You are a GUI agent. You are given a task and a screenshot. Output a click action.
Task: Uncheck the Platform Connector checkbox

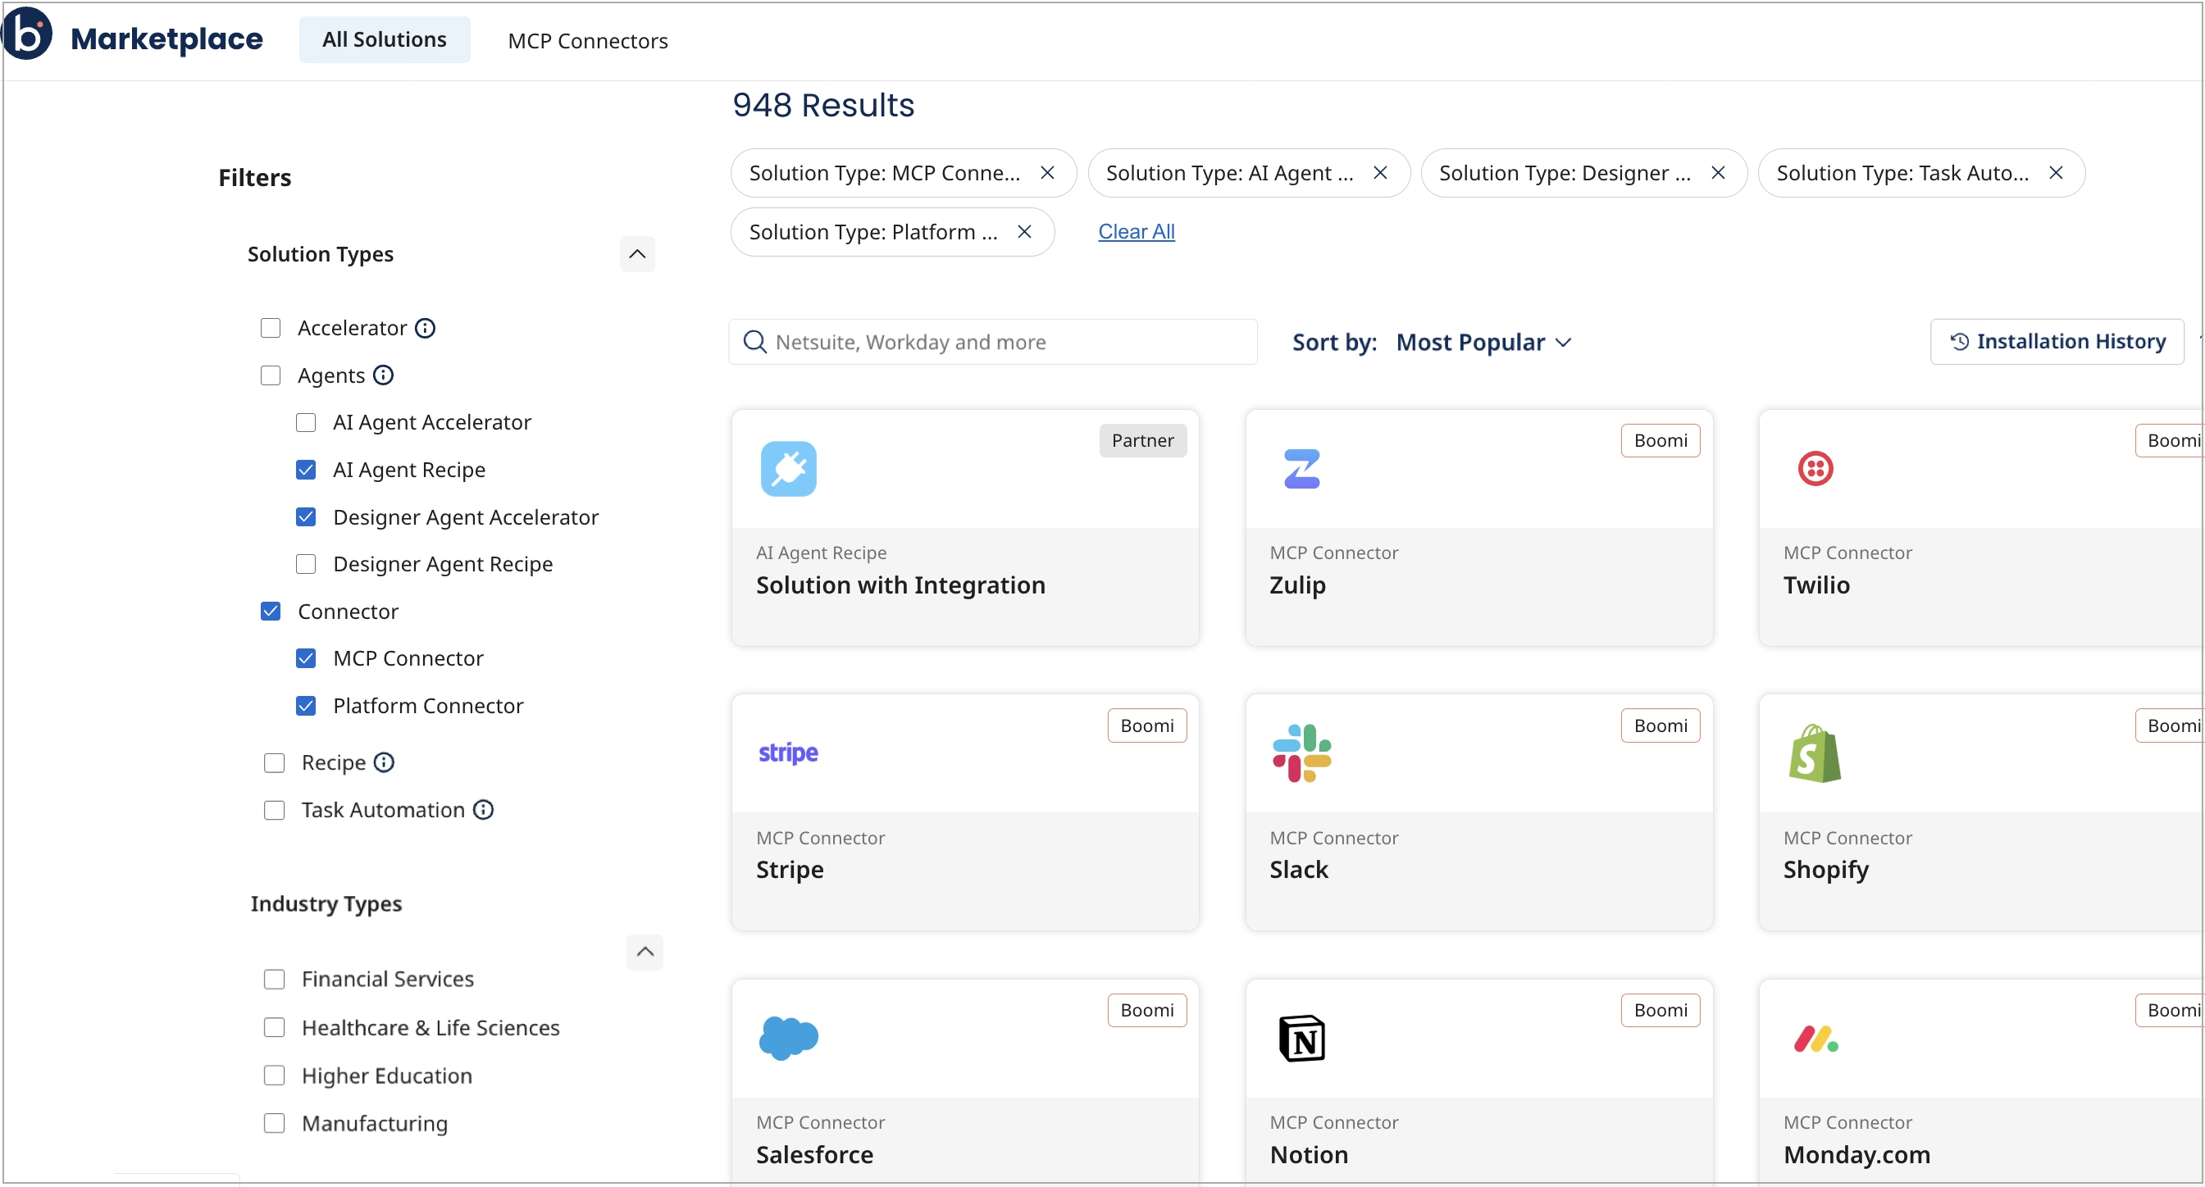[306, 706]
